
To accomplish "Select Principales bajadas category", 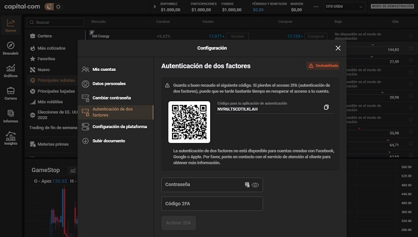I will pyautogui.click(x=53, y=91).
